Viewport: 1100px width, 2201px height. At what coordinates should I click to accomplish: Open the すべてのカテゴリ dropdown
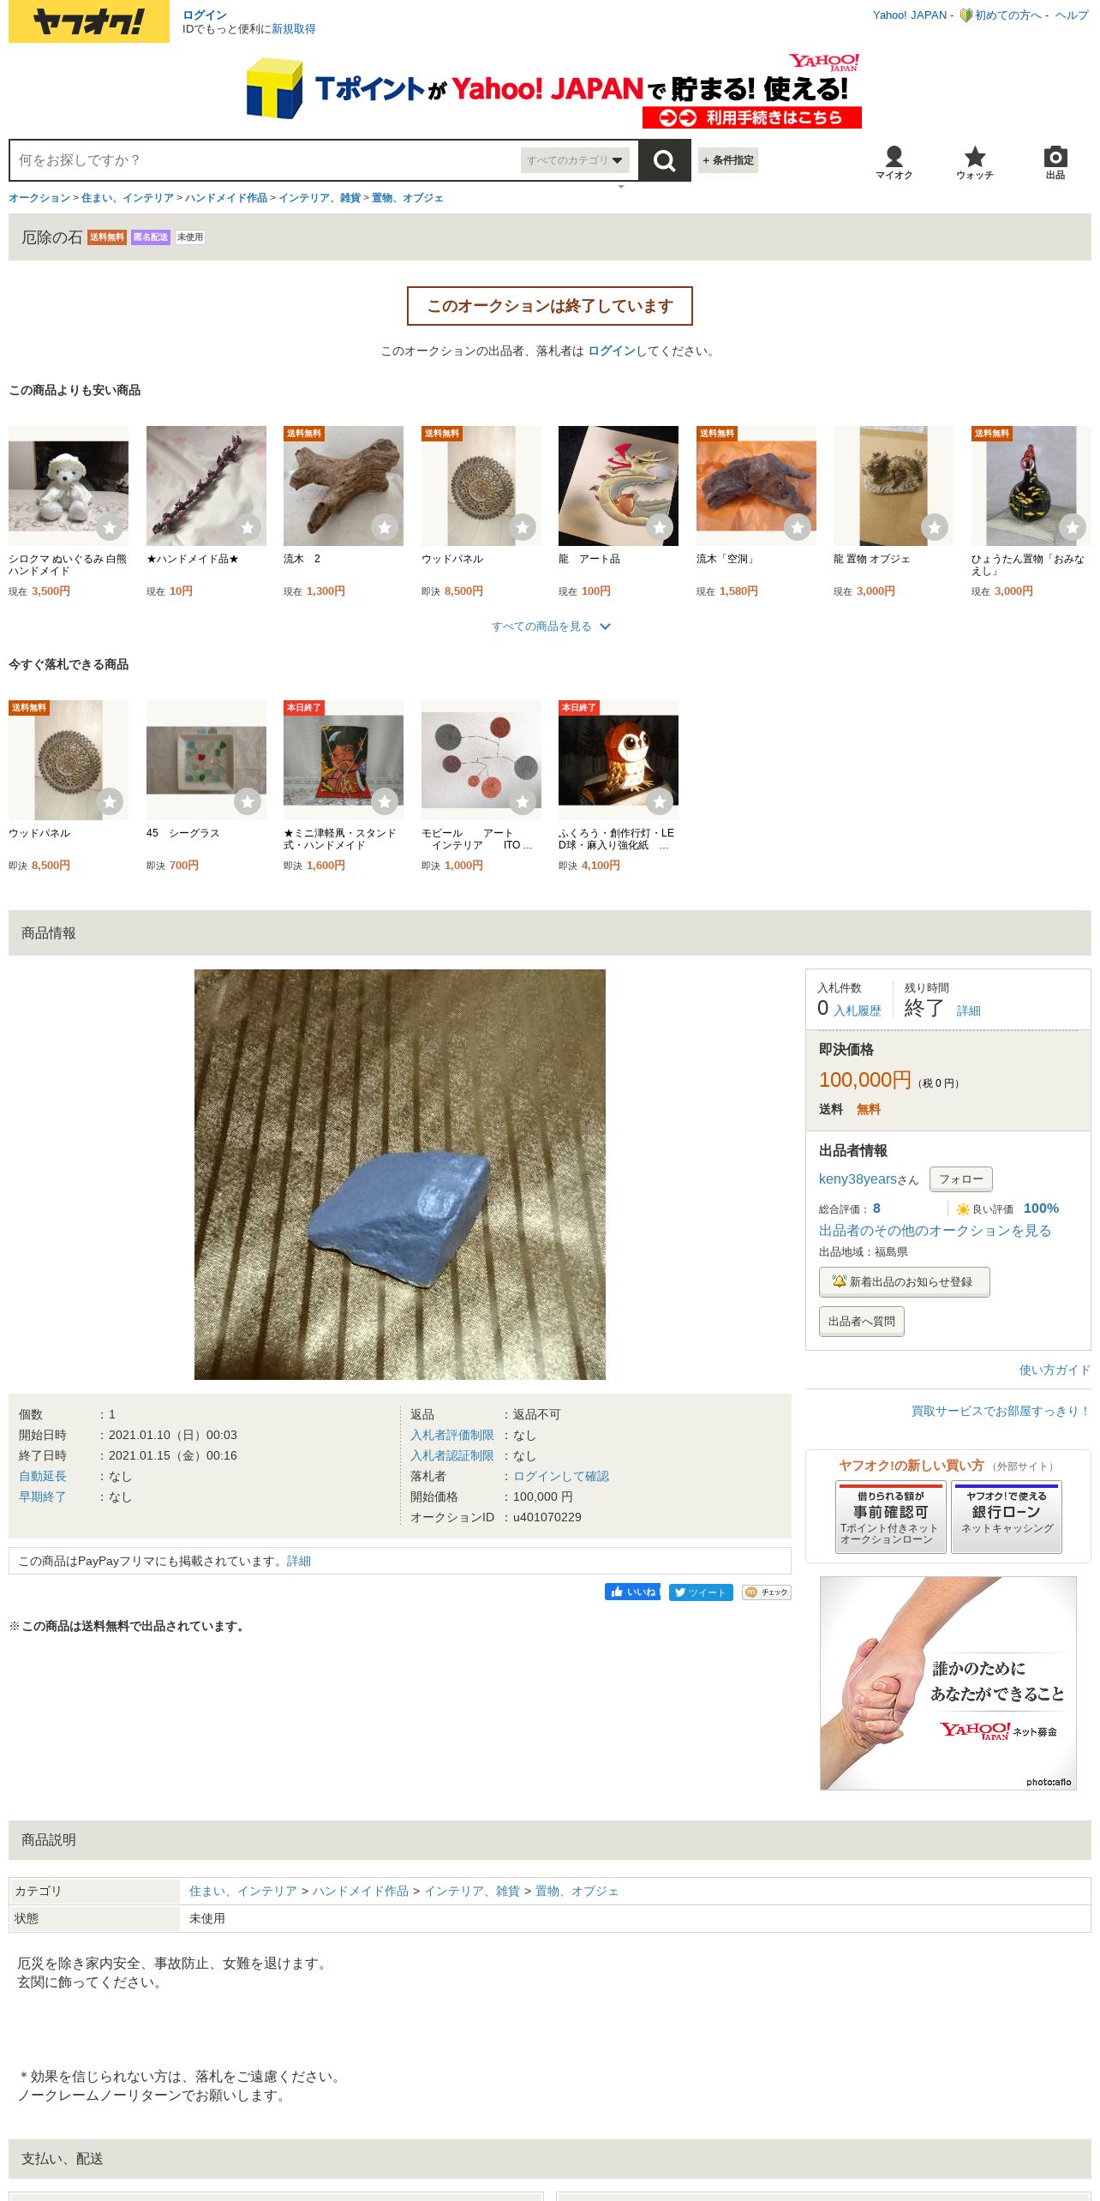(x=575, y=160)
